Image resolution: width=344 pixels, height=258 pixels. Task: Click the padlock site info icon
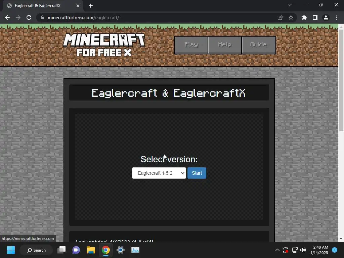tap(42, 17)
